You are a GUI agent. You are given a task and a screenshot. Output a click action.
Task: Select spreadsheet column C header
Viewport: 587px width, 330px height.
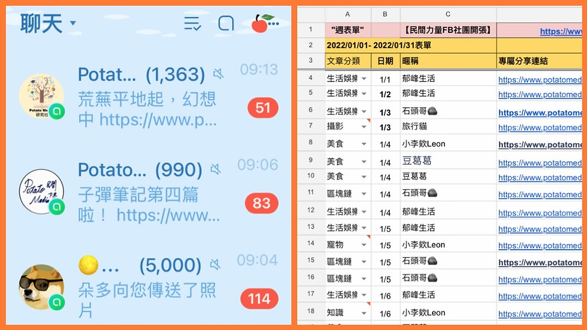pos(448,14)
